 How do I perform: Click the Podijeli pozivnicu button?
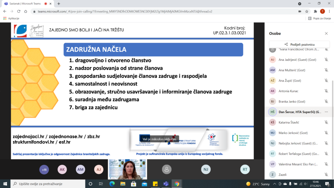(x=299, y=44)
